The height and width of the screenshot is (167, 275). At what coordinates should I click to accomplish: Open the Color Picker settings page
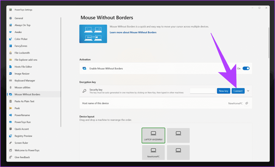coord(34,39)
